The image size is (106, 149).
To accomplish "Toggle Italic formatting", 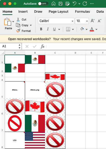I will point(48,29).
